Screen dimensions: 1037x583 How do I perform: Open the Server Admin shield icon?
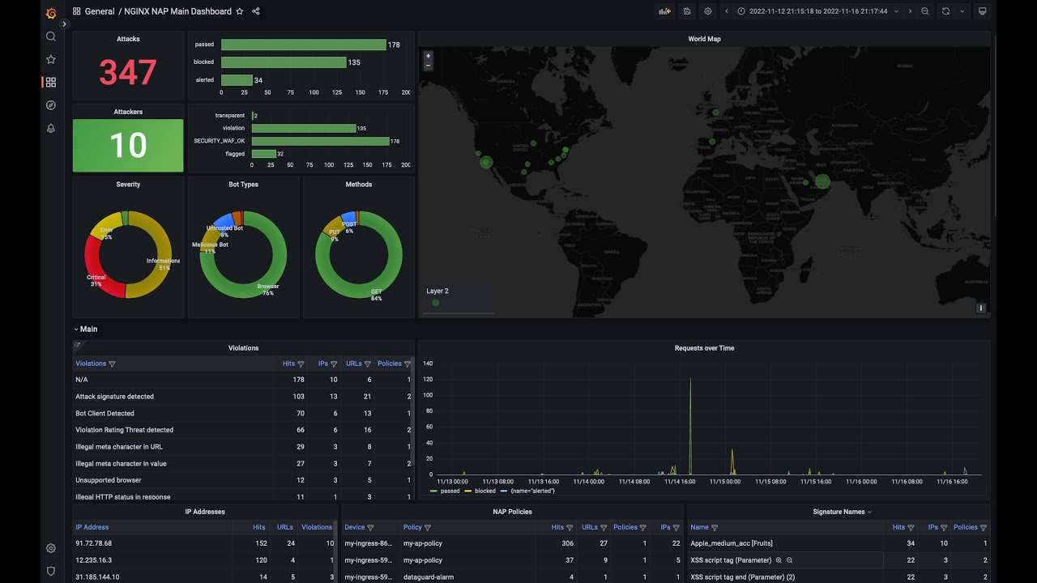(51, 571)
